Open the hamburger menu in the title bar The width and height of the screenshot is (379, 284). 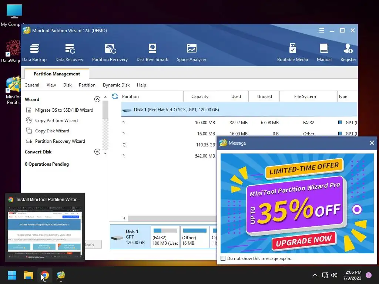pos(322,30)
